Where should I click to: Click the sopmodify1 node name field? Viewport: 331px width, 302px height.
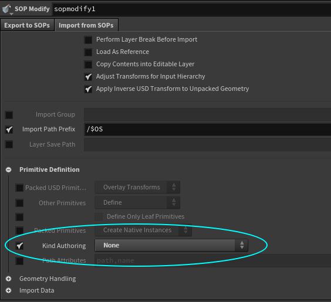coord(191,9)
